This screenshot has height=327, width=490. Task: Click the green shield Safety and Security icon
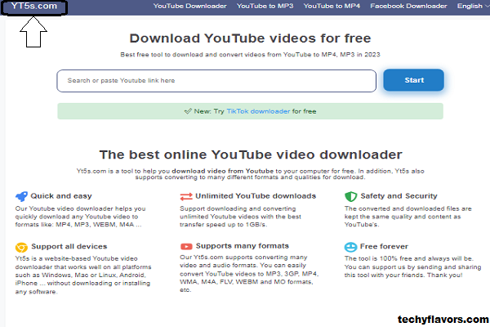350,196
